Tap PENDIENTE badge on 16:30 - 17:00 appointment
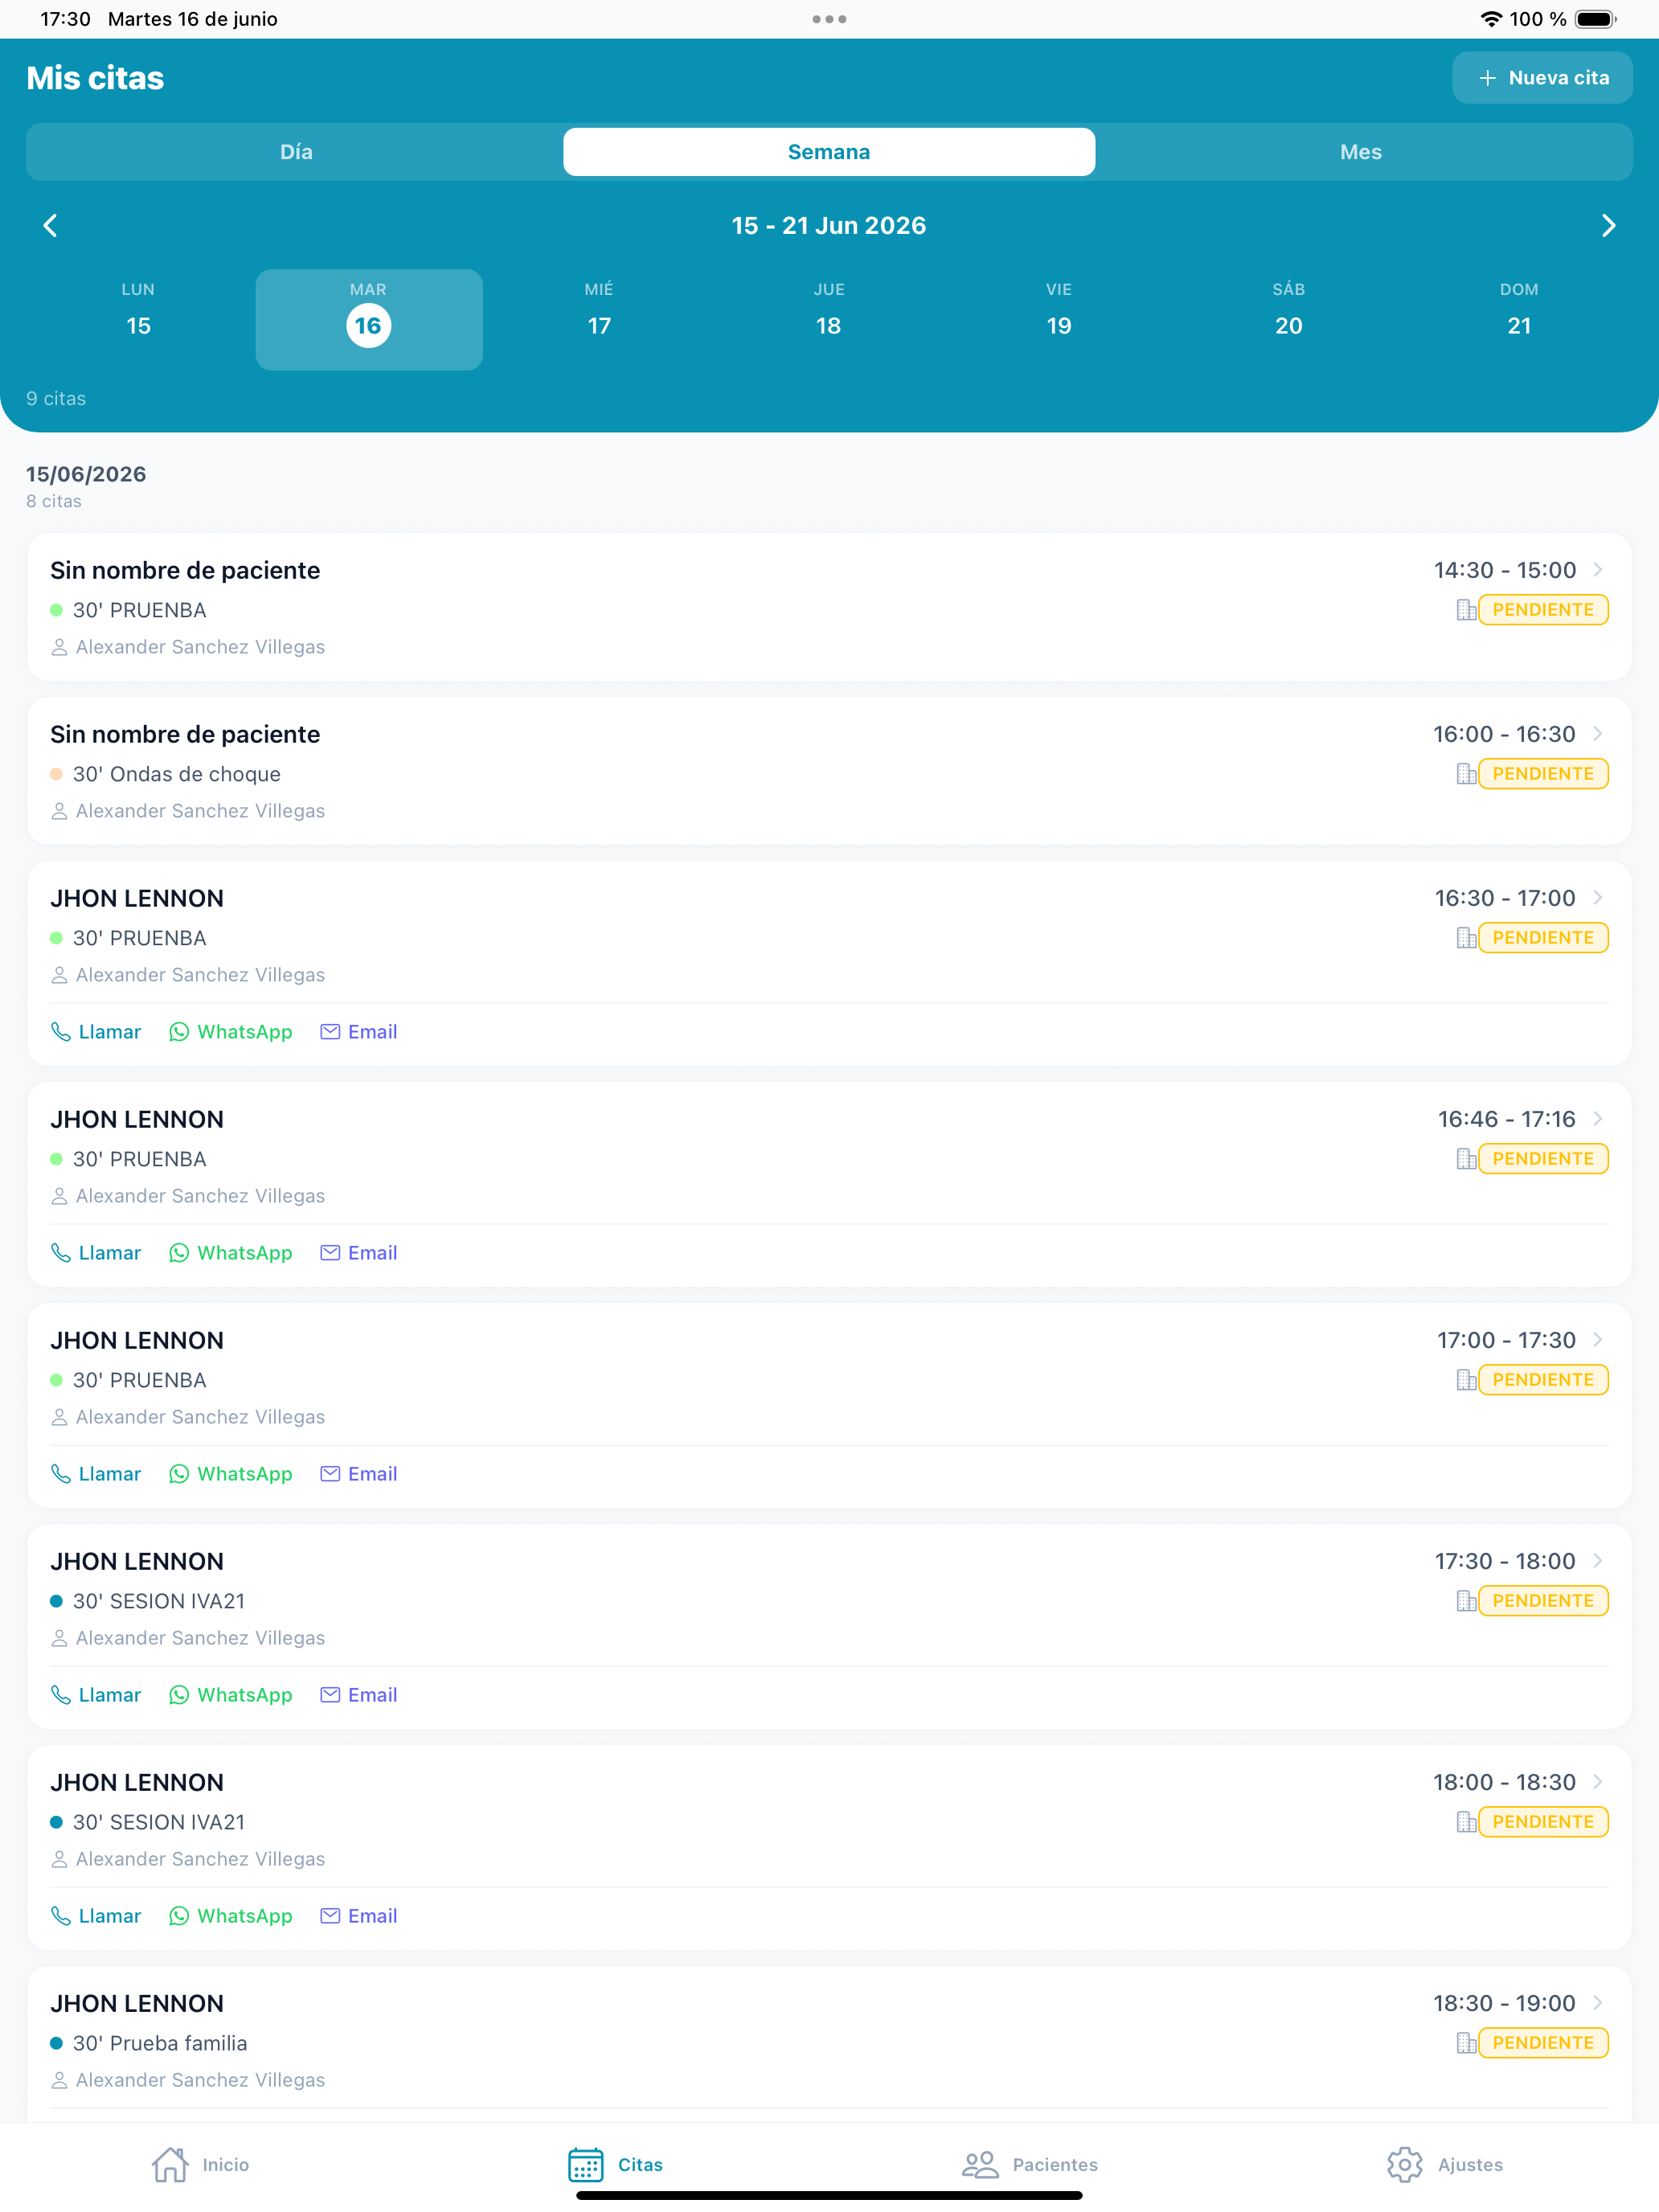Image resolution: width=1659 pixels, height=2212 pixels. 1543,938
